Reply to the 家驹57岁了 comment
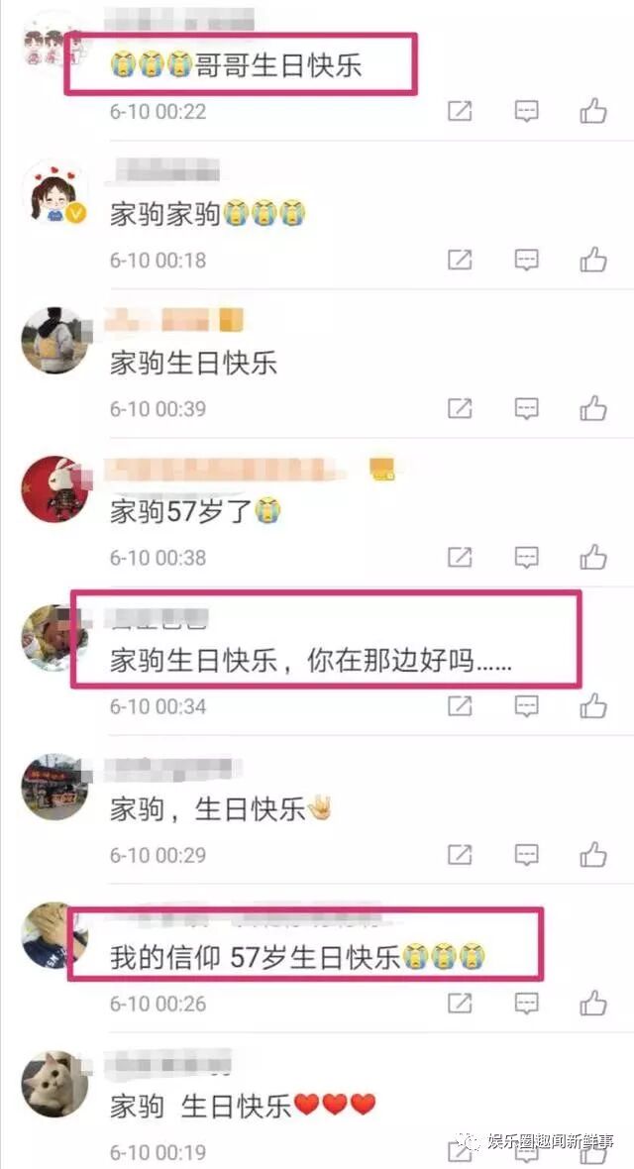 click(x=527, y=557)
